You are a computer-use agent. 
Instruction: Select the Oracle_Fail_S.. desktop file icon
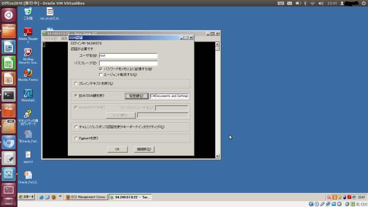[x=28, y=178]
